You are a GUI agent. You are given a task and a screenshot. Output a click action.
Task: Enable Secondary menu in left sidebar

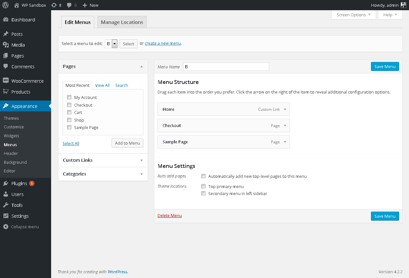tap(203, 193)
